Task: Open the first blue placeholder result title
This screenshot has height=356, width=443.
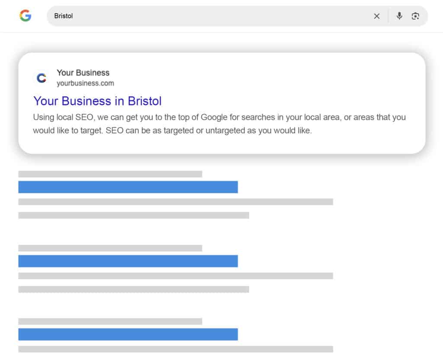Action: 128,187
